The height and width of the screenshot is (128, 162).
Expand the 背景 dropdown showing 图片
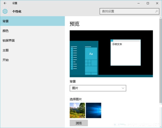[x=98, y=88]
